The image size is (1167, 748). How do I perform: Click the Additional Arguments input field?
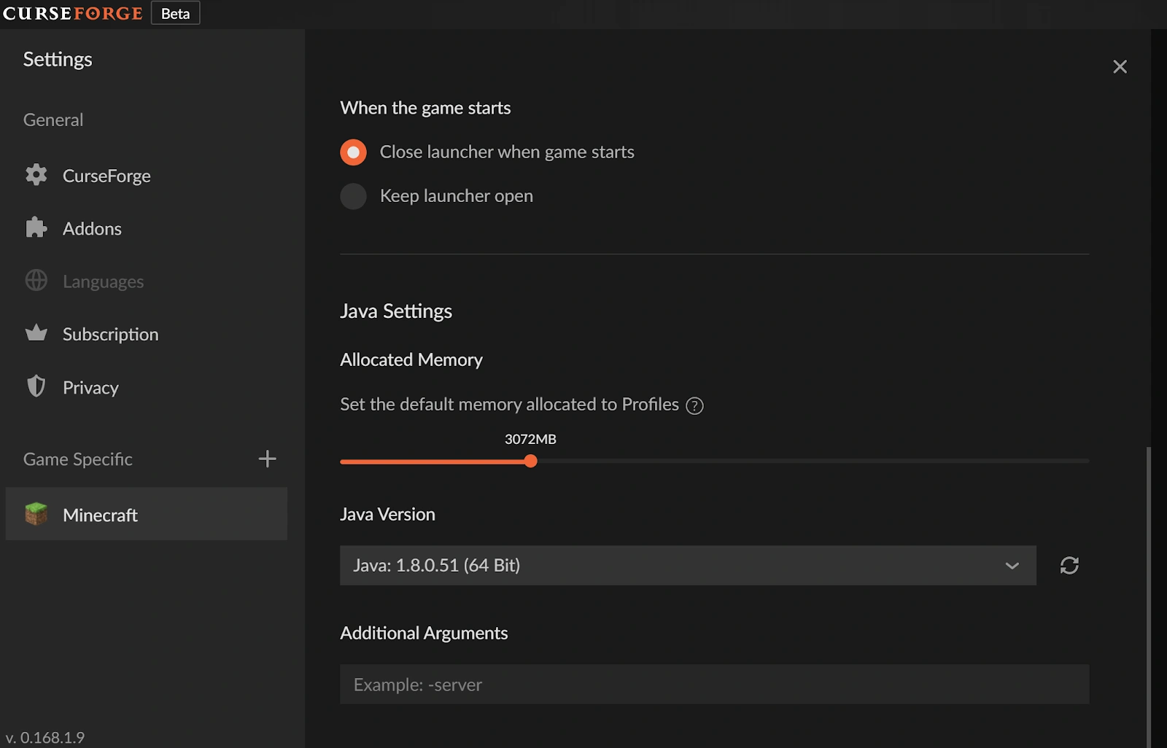click(714, 684)
